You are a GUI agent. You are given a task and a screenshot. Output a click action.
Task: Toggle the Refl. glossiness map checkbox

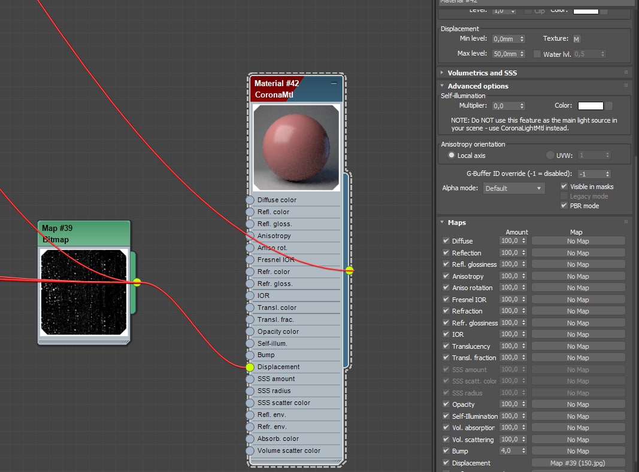point(446,264)
